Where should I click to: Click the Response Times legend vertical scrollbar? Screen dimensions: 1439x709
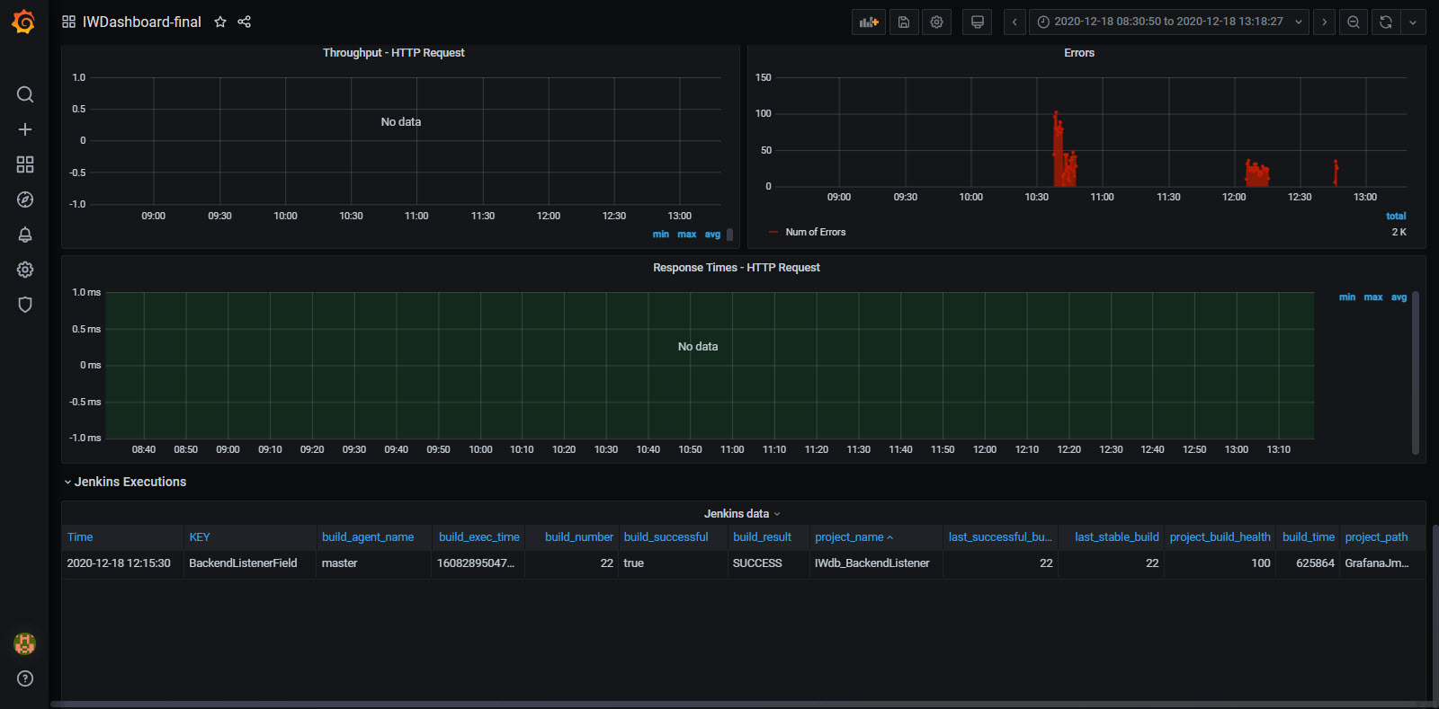click(x=1415, y=372)
